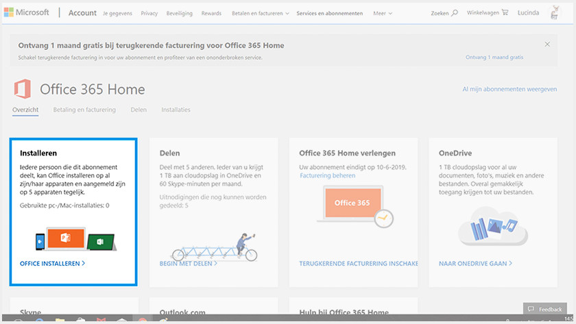Click the Installeren card heading
Image resolution: width=576 pixels, height=324 pixels.
tap(38, 153)
